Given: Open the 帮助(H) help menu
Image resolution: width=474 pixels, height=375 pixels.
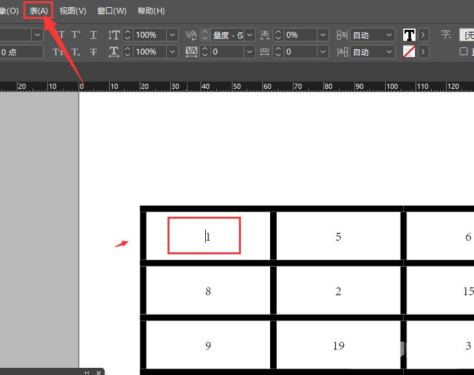Looking at the screenshot, I should tap(151, 11).
